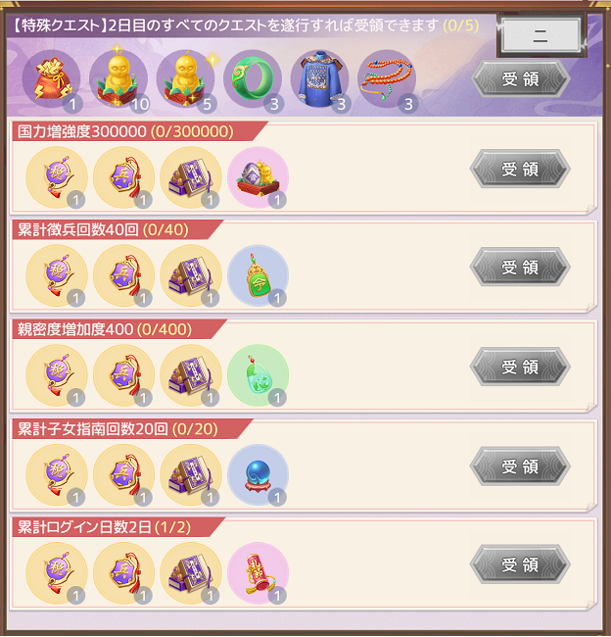The height and width of the screenshot is (637, 611).
Task: Select the purple book reward in 親密度増加度 row
Action: (x=191, y=375)
